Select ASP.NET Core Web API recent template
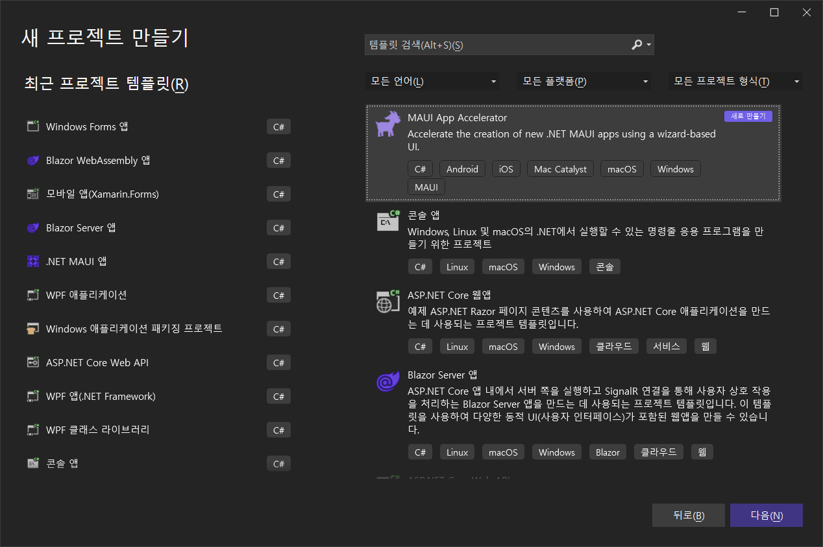This screenshot has height=547, width=823. 158,362
